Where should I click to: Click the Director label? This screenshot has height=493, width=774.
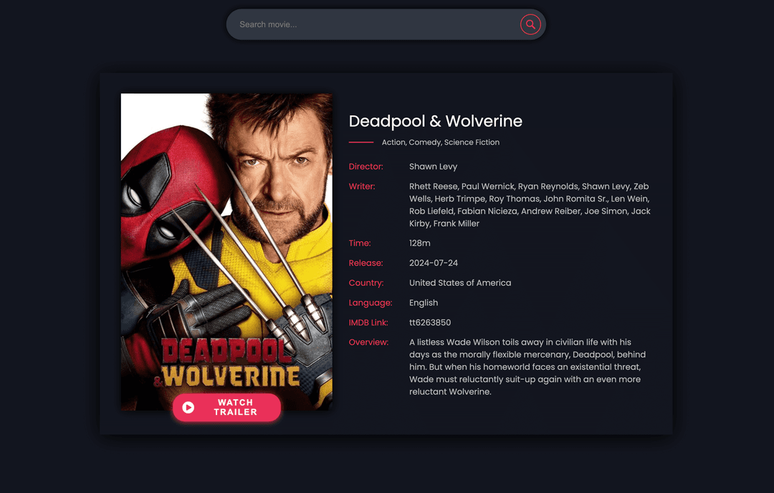pos(365,167)
